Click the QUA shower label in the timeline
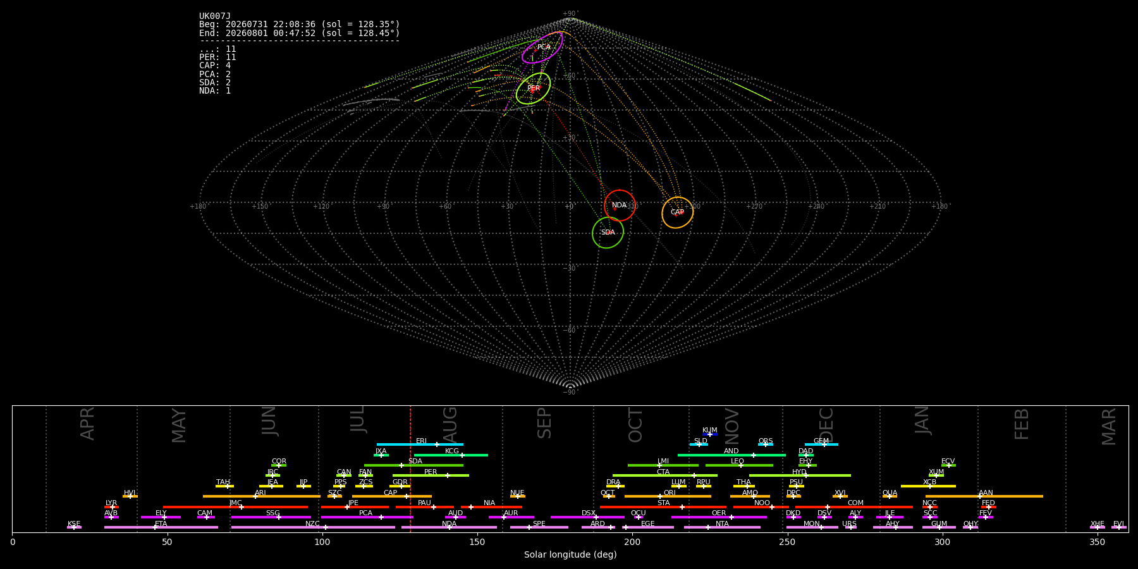 pyautogui.click(x=890, y=493)
